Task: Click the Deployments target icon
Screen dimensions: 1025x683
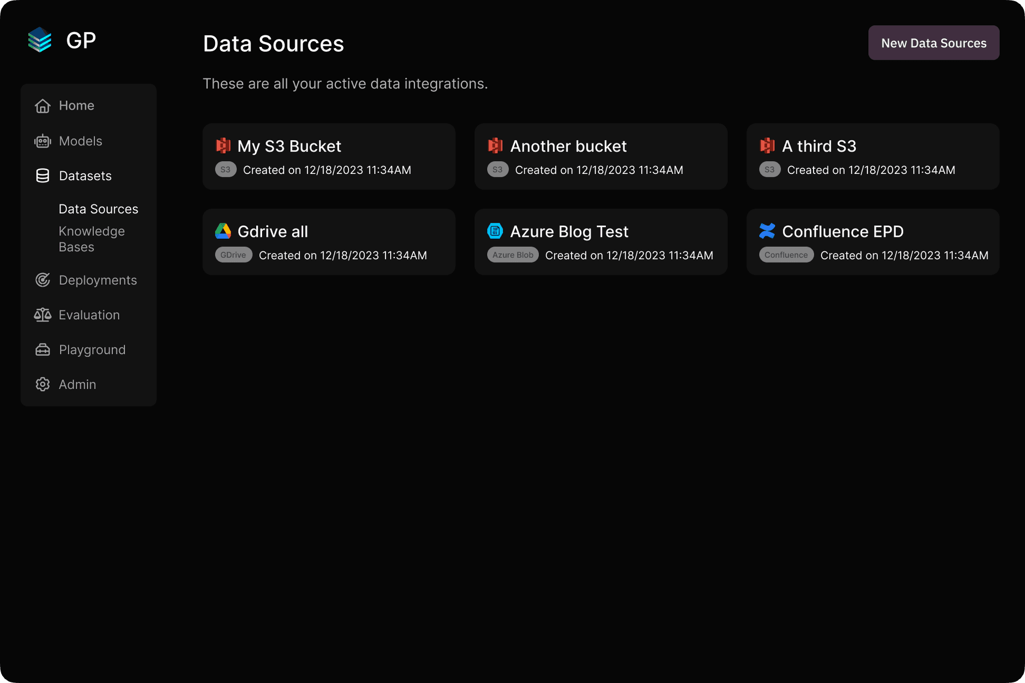Action: 43,280
